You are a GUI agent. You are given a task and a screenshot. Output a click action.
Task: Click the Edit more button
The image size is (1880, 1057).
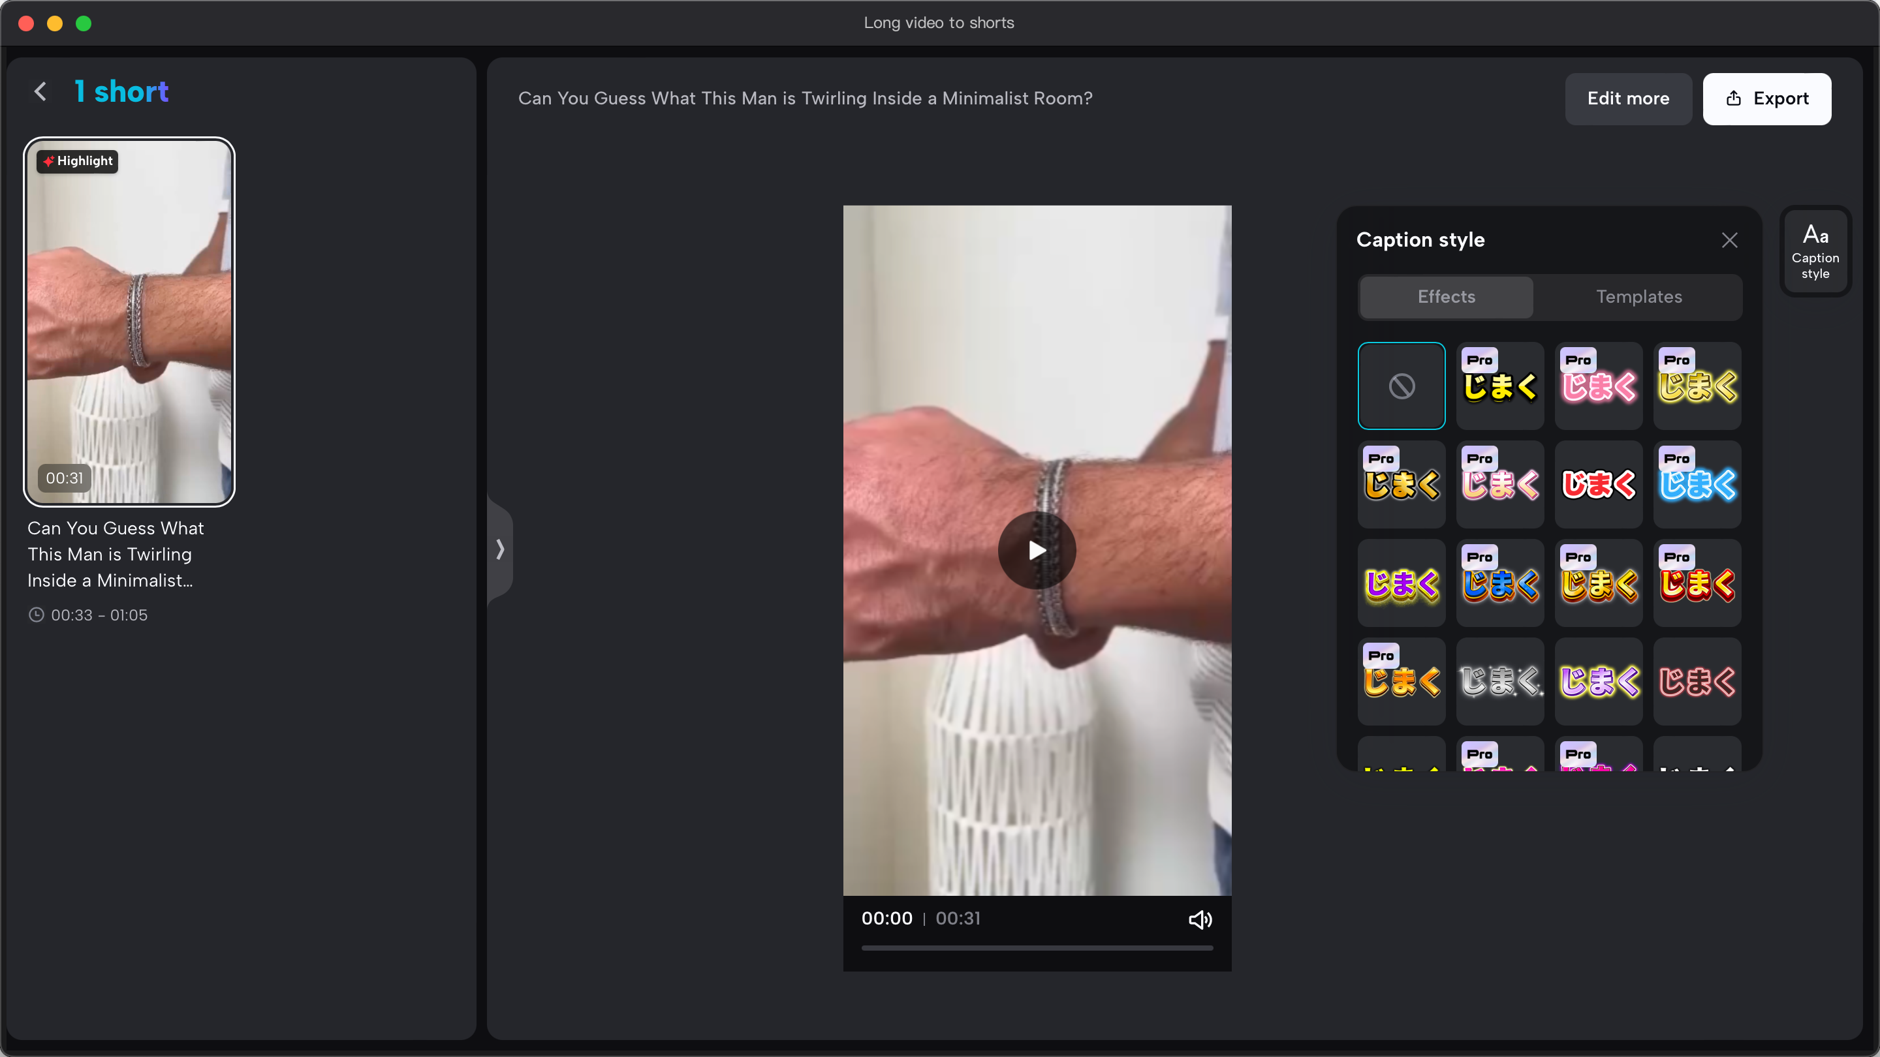(1627, 99)
